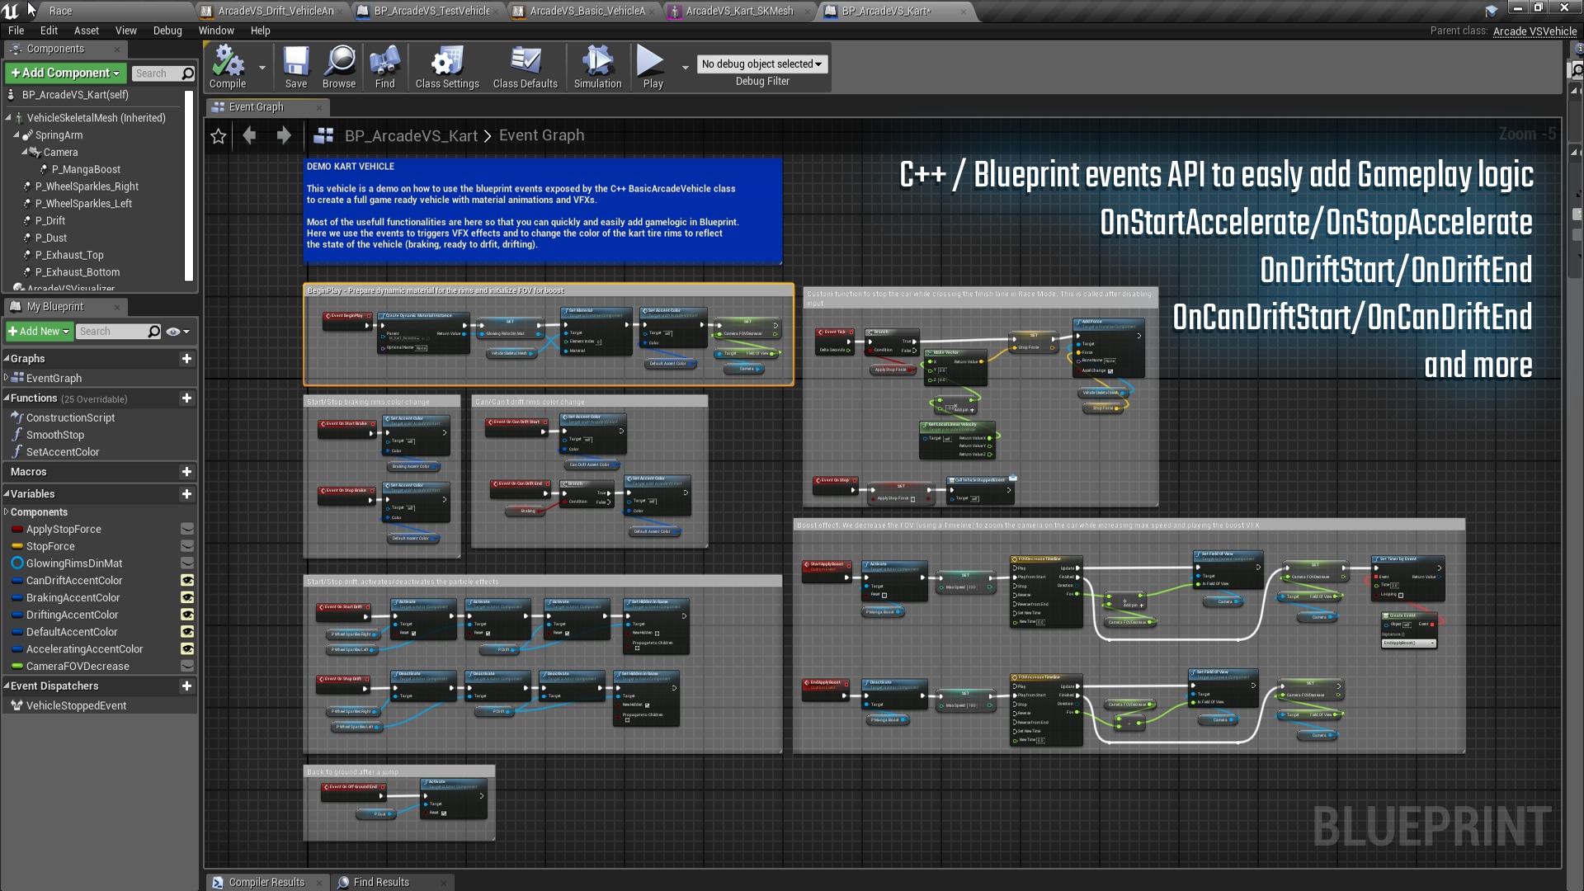Toggle the visibility filter next to My Blueprint search
The width and height of the screenshot is (1584, 891).
pos(174,331)
